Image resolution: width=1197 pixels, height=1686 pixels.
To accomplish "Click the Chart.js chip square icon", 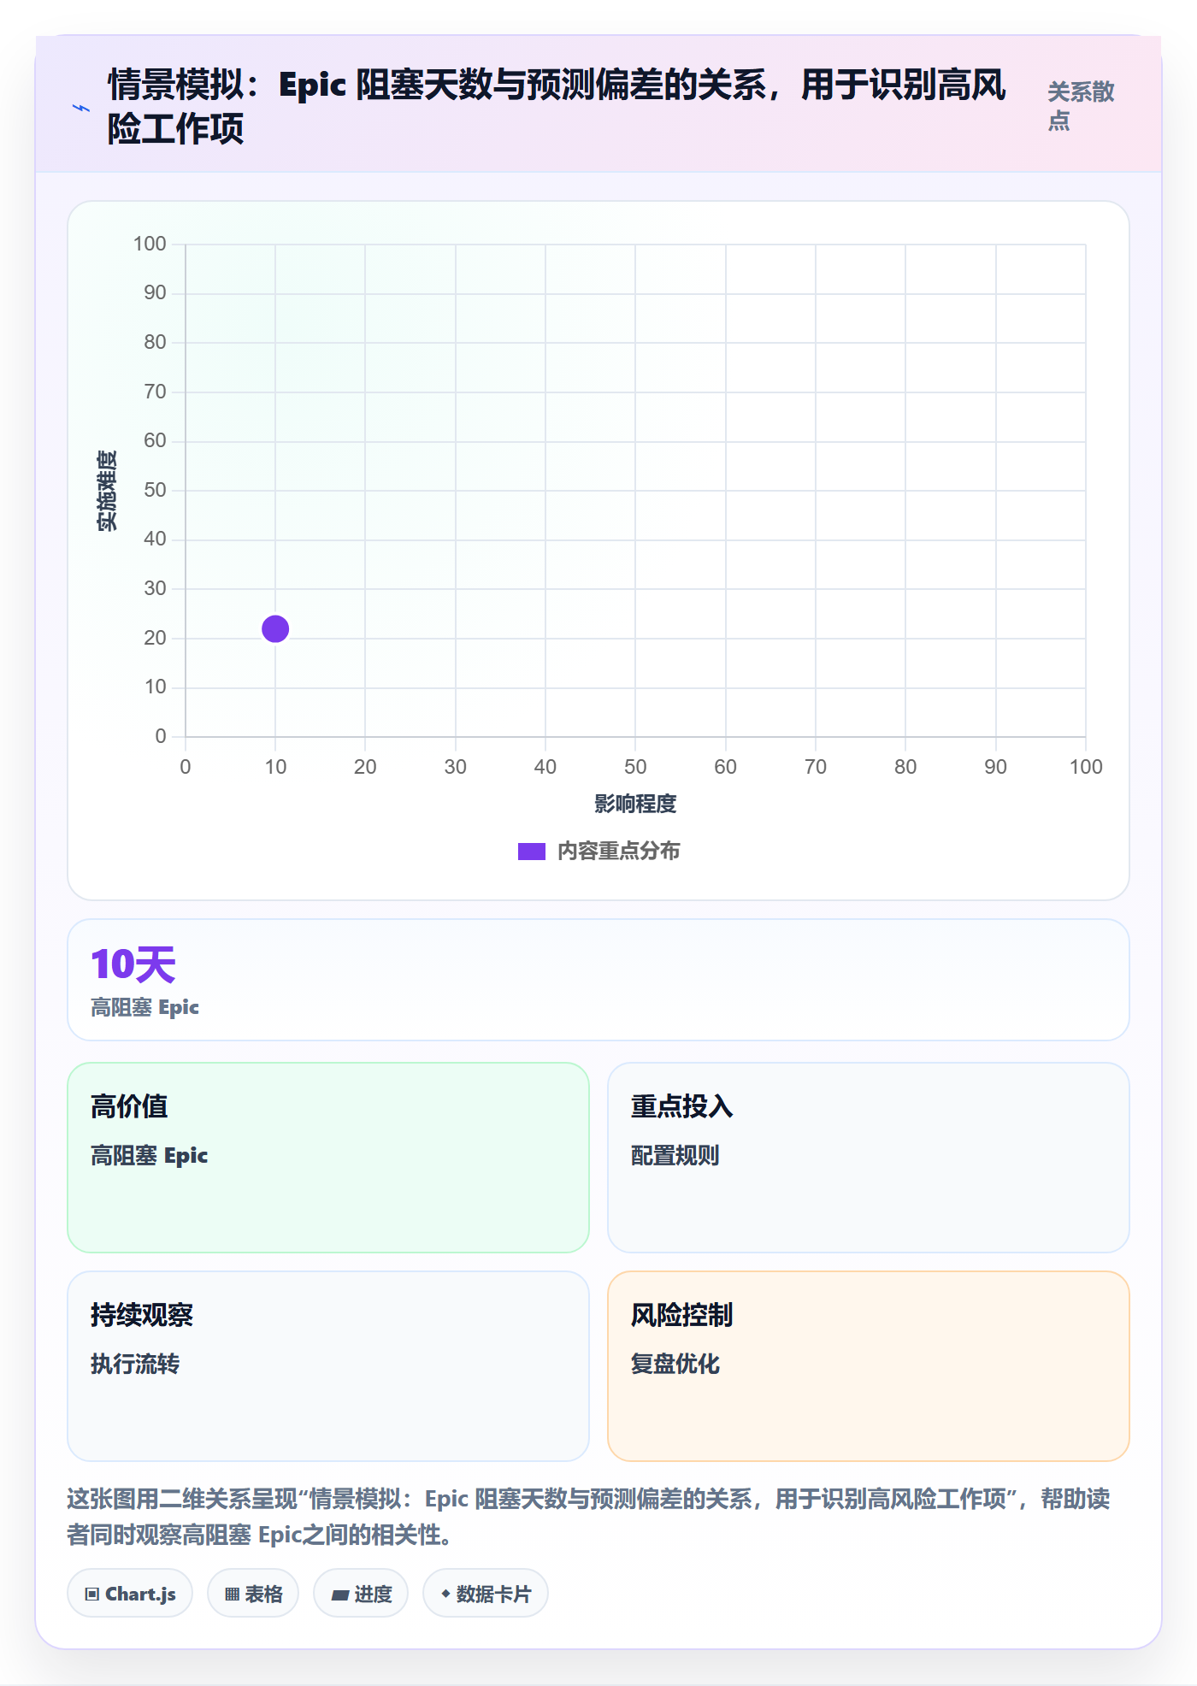I will click(92, 1595).
